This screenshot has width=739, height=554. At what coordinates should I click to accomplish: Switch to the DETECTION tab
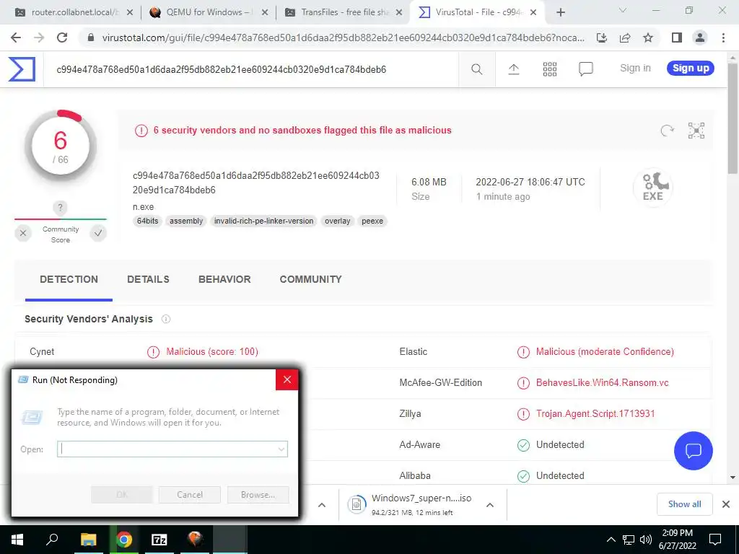69,279
